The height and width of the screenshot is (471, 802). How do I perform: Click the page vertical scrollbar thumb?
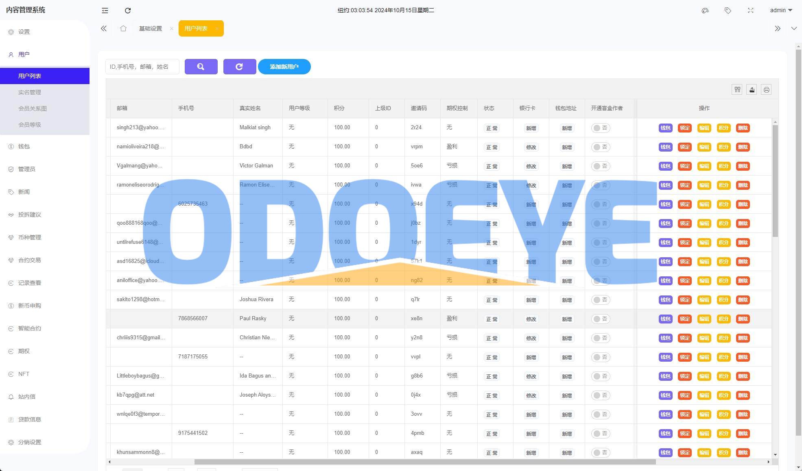click(798, 243)
